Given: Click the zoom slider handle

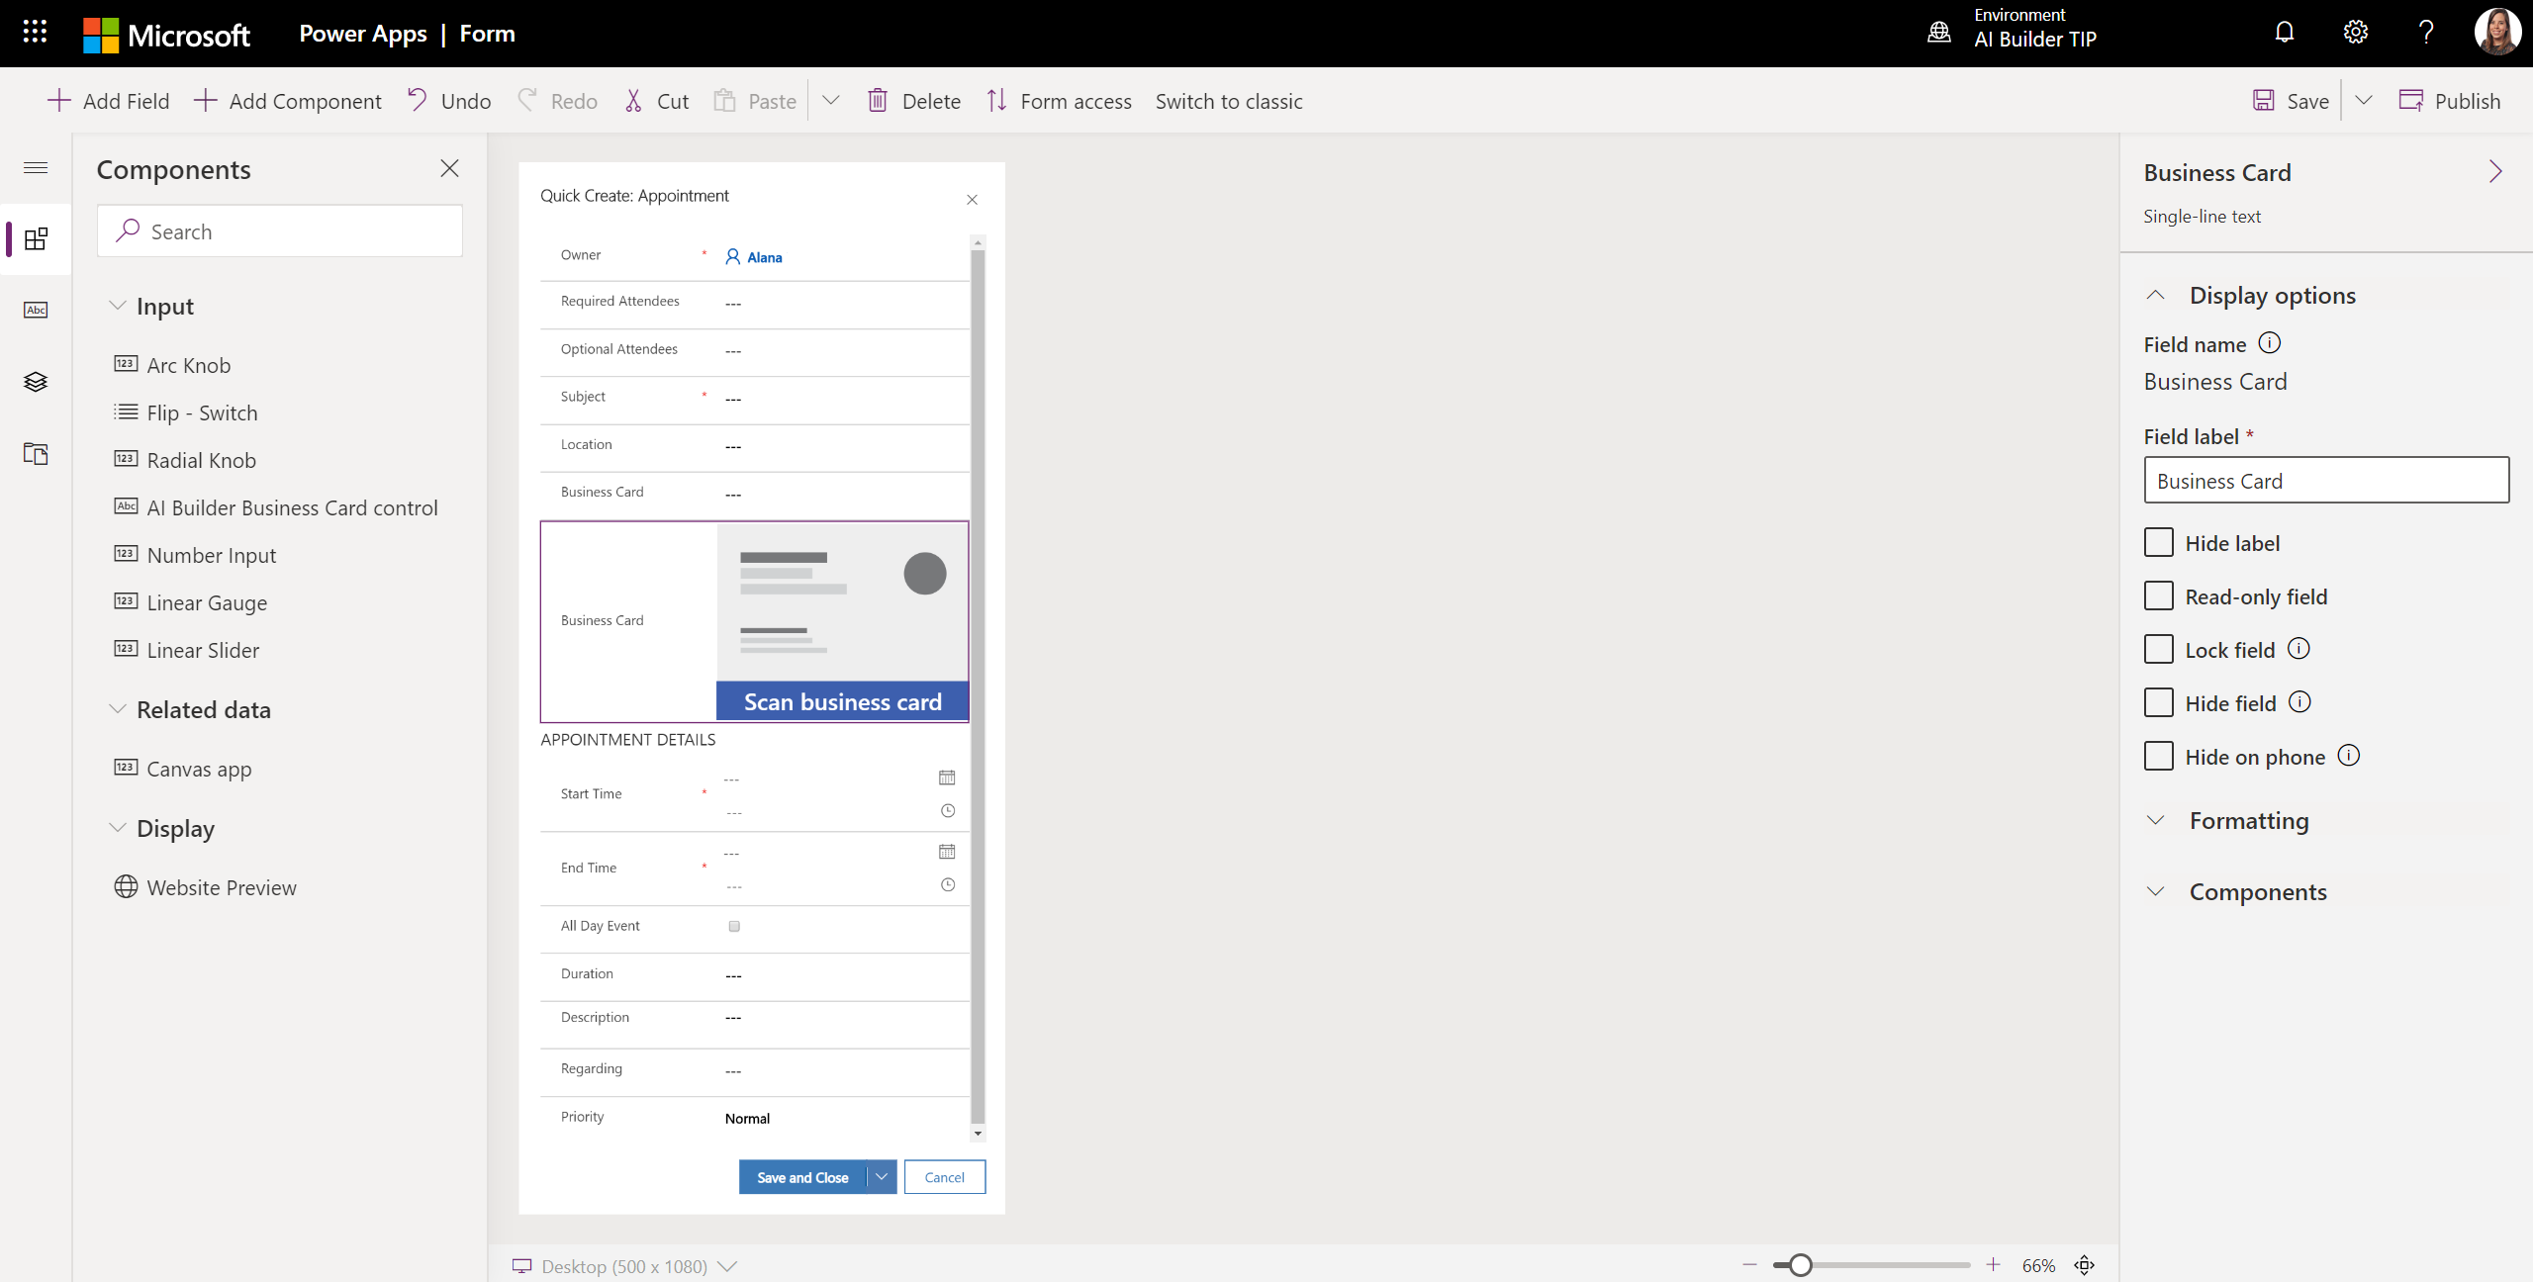Looking at the screenshot, I should tap(1801, 1265).
